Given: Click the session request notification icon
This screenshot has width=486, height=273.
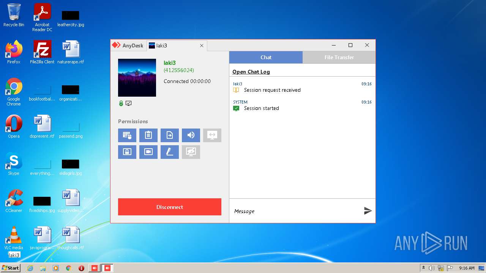Looking at the screenshot, I should (236, 90).
